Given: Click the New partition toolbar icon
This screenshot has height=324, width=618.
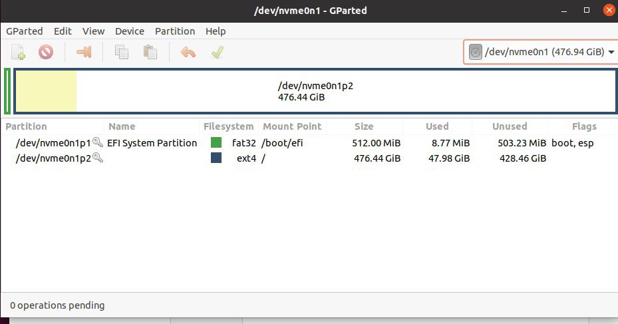Looking at the screenshot, I should 18,52.
